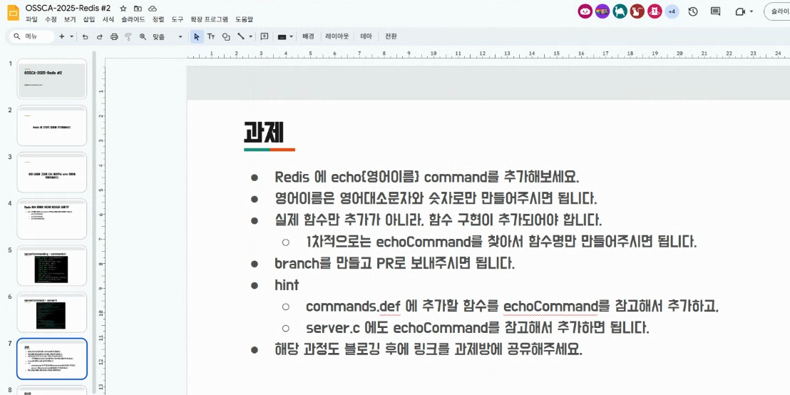Click the paint format roller icon

(128, 36)
